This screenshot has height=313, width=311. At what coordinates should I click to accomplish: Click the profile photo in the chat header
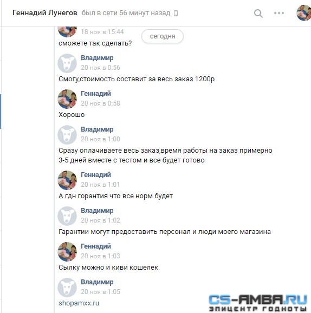[x=303, y=13]
